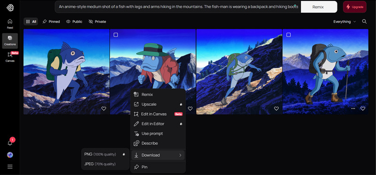
Task: Tick the checkbox on fourth image
Action: pos(288,35)
